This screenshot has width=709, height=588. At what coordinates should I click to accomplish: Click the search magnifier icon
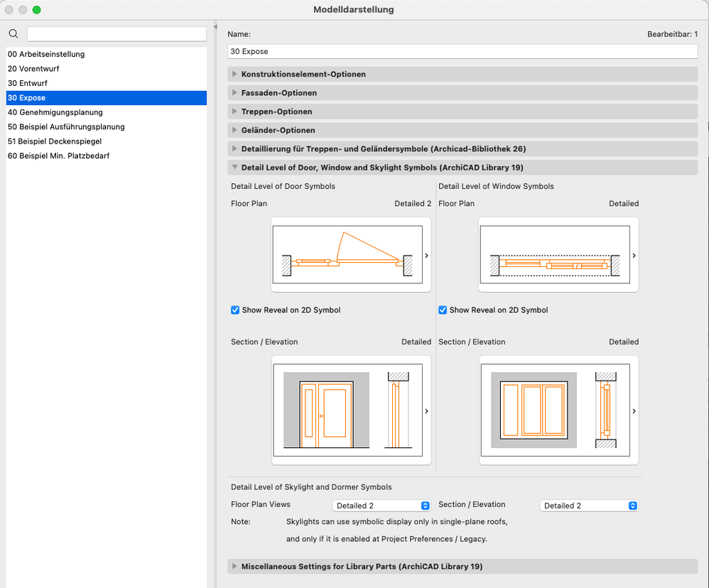13,34
